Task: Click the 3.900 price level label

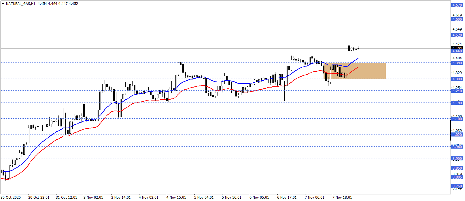Action: (457, 159)
